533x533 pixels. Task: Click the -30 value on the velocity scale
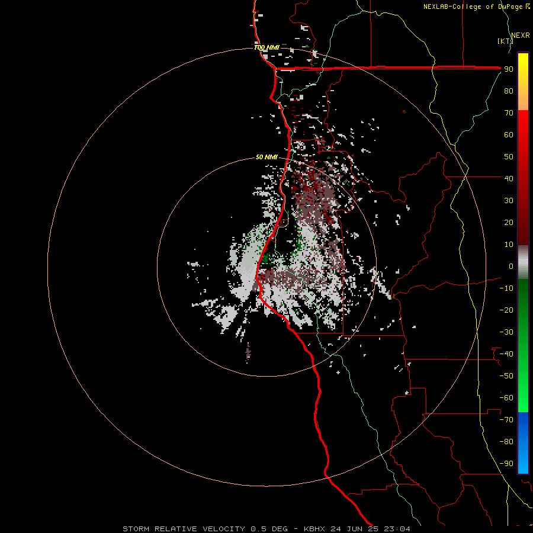click(506, 332)
